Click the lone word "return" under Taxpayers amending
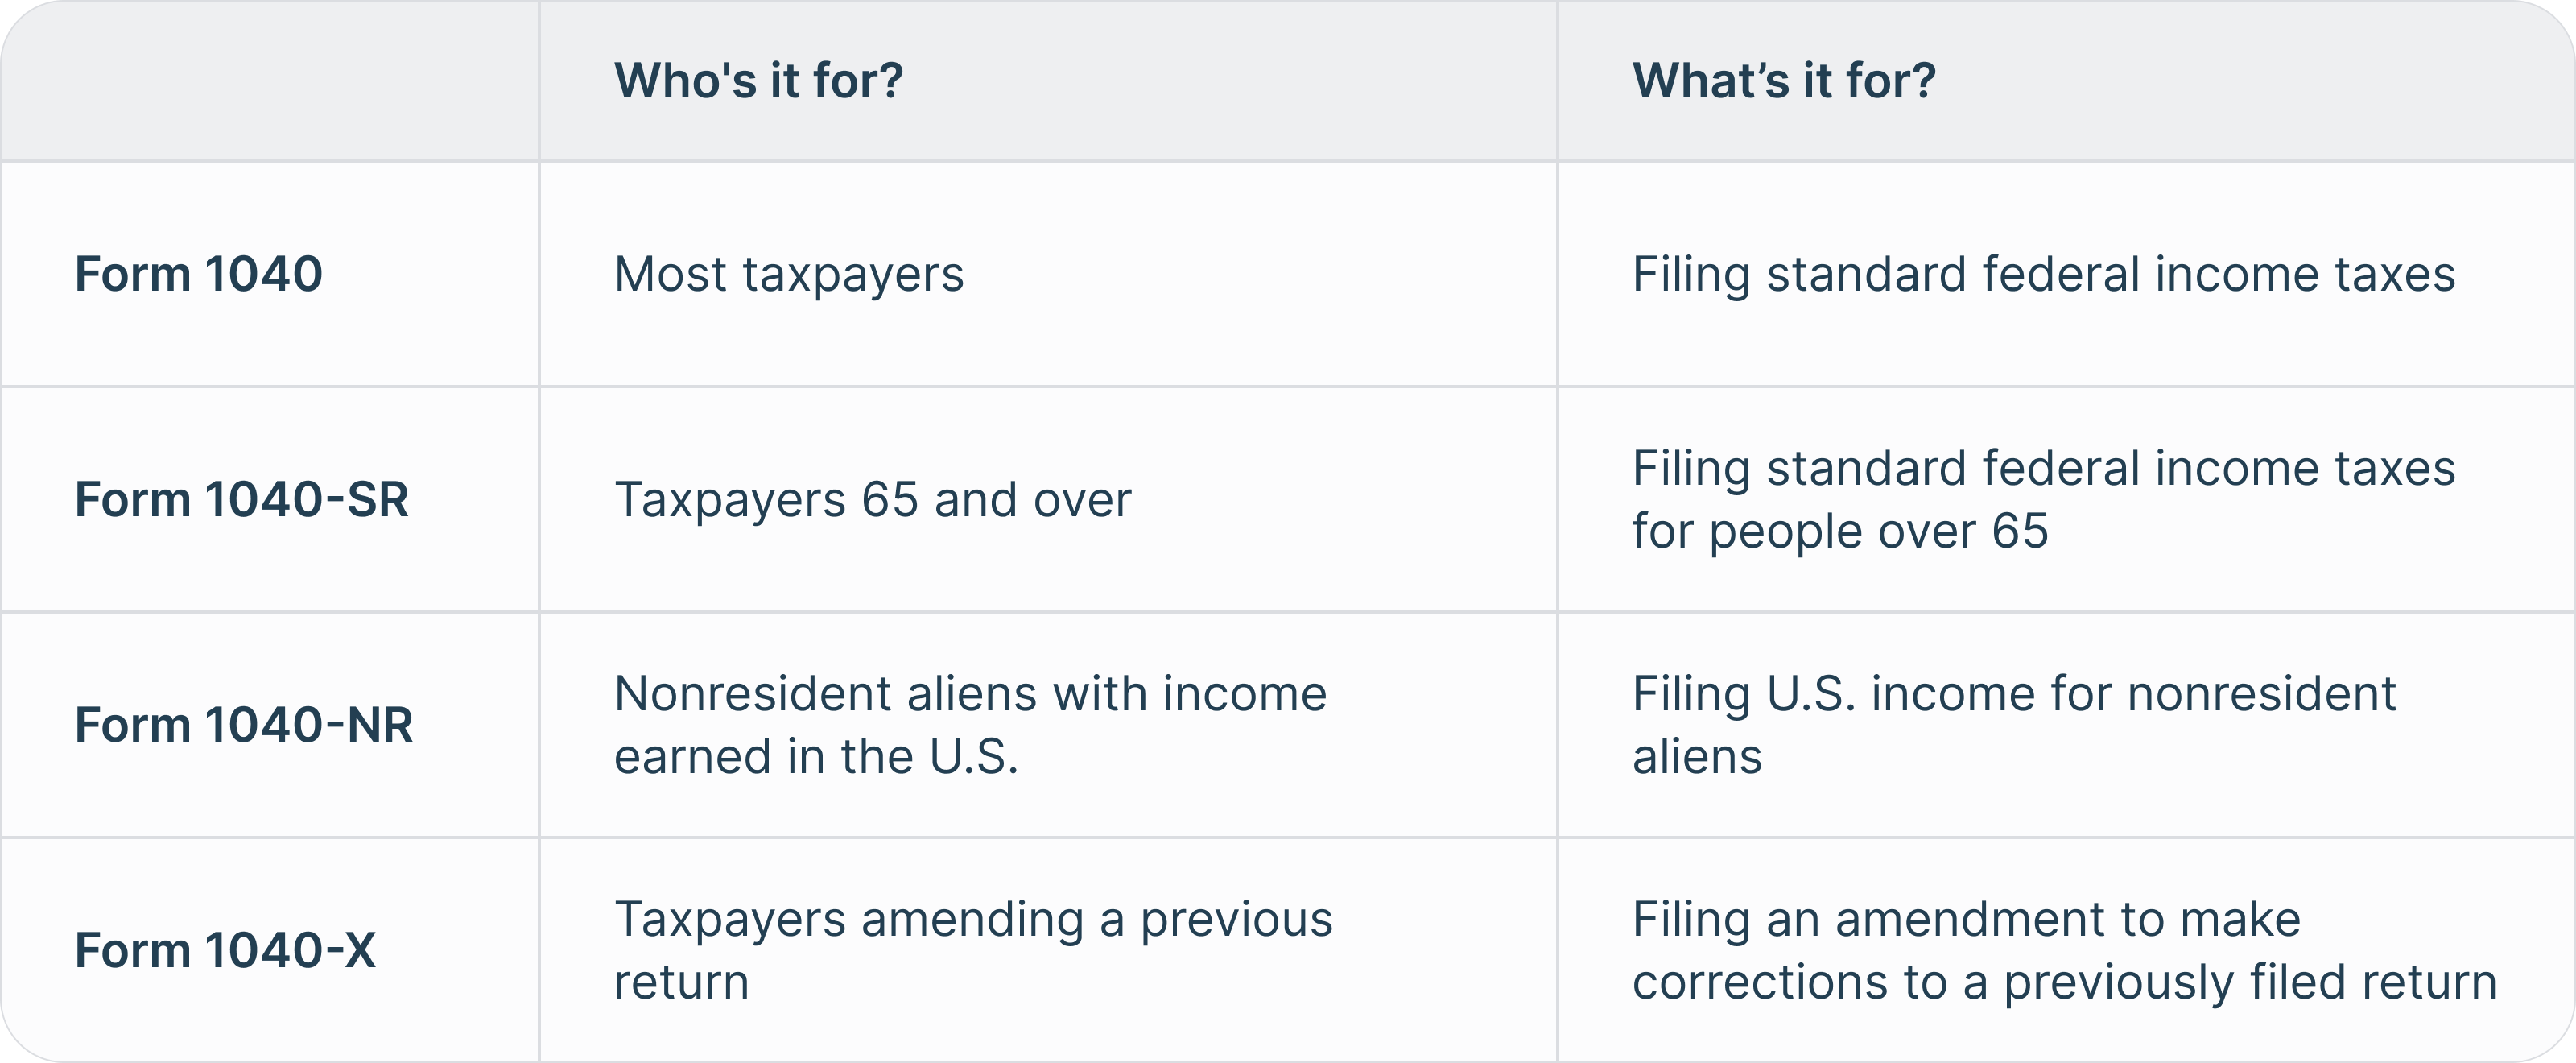The image size is (2576, 1063). [681, 982]
